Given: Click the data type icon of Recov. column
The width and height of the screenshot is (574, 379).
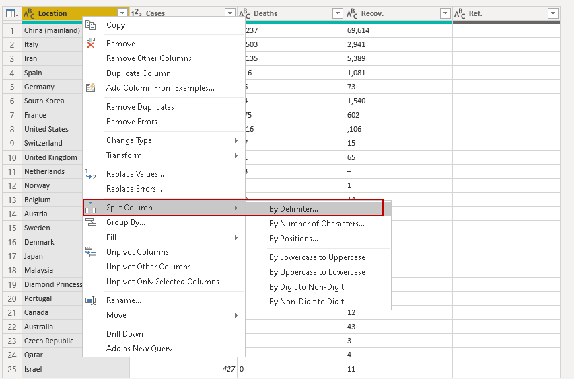Looking at the screenshot, I should point(352,13).
